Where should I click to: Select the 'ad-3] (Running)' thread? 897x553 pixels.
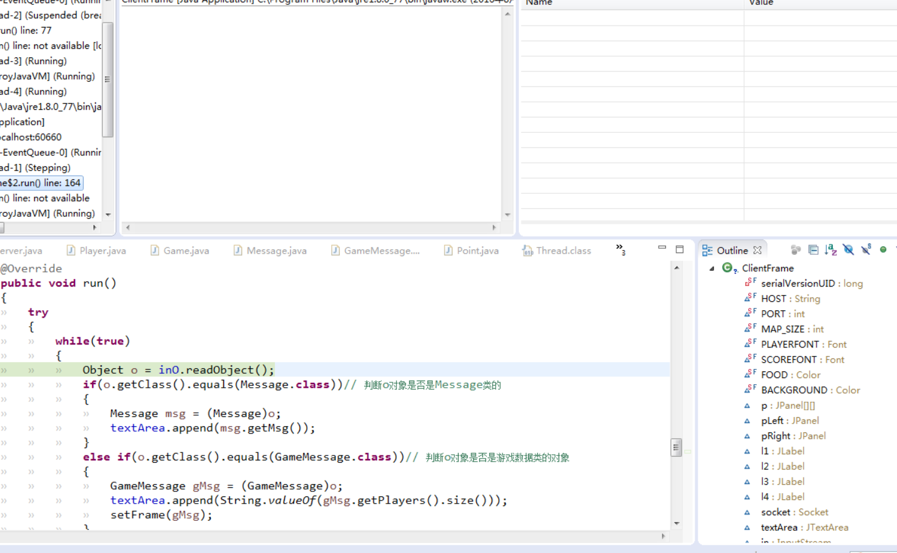click(34, 61)
